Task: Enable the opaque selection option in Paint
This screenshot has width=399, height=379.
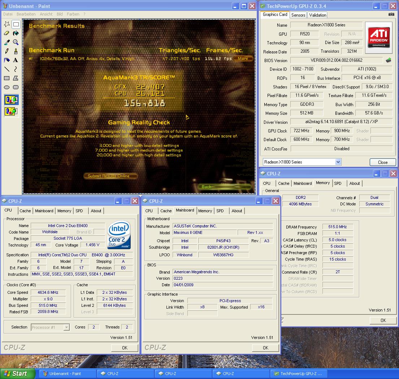Action: pos(12,100)
